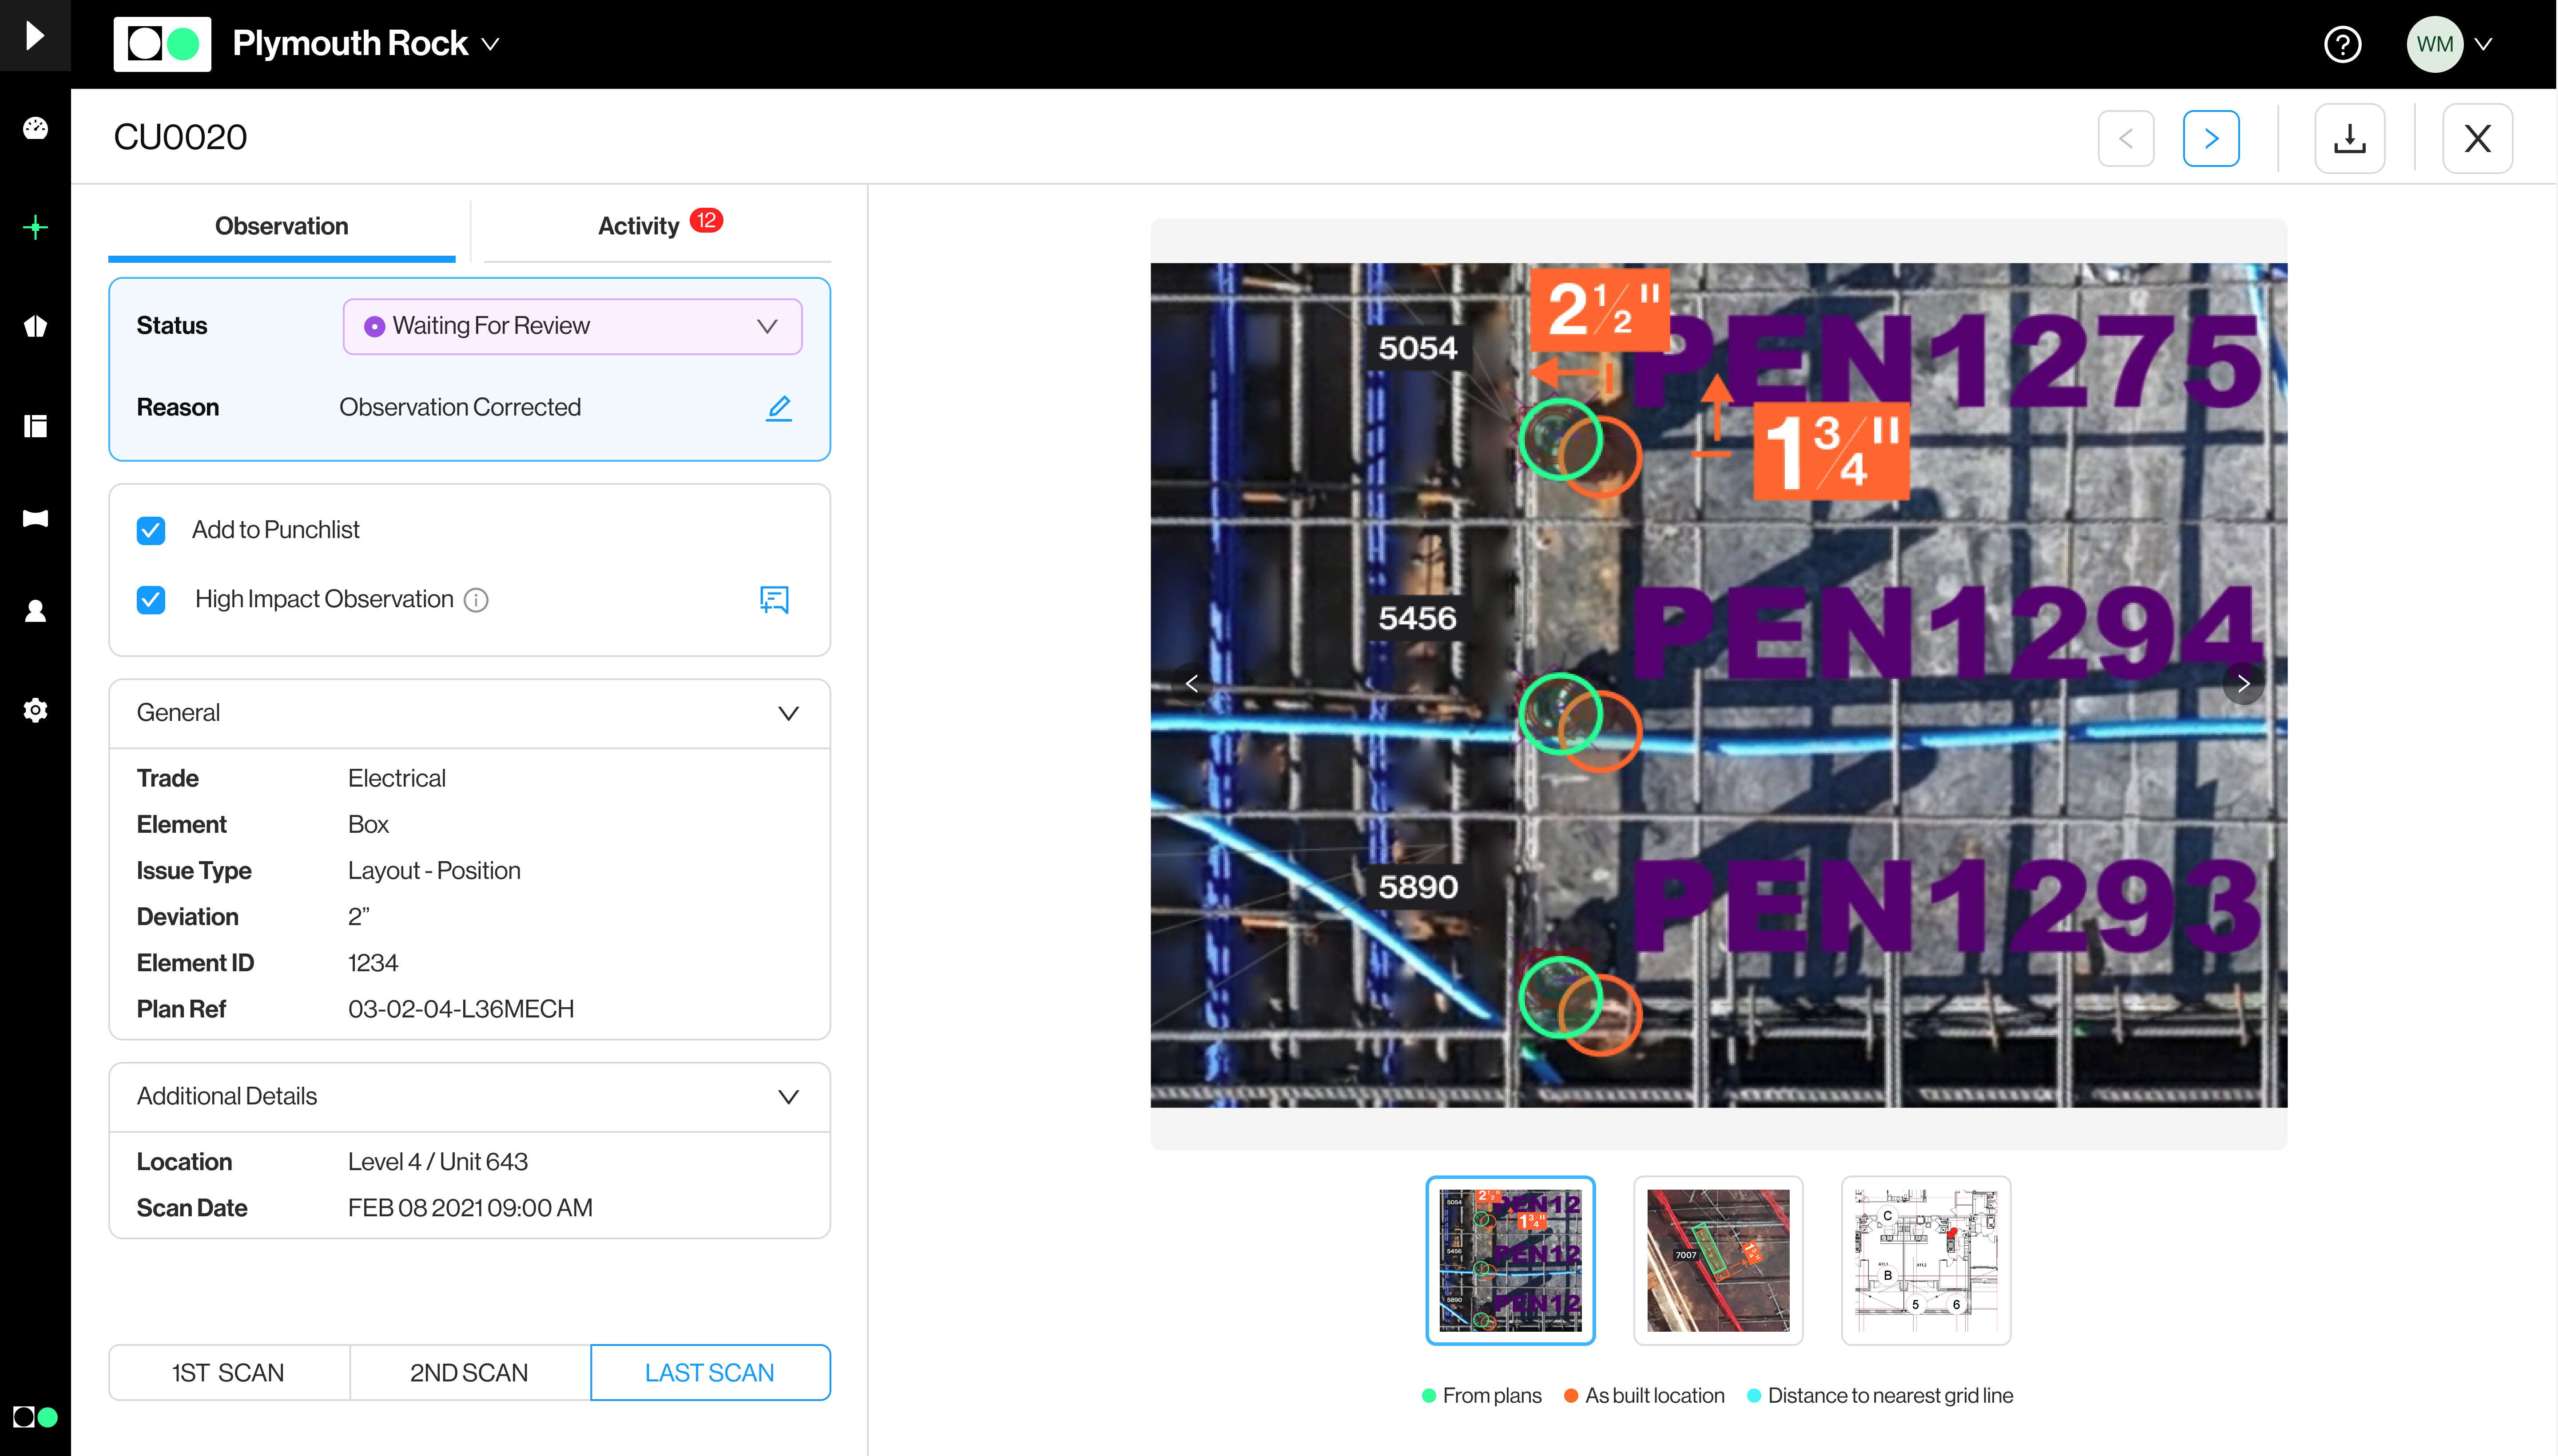This screenshot has height=1456, width=2558.
Task: Open the layout panels icon in sidebar
Action: click(35, 426)
